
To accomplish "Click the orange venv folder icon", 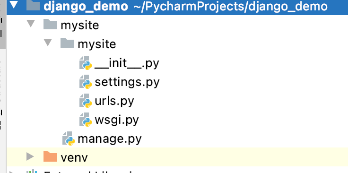I will tap(50, 156).
